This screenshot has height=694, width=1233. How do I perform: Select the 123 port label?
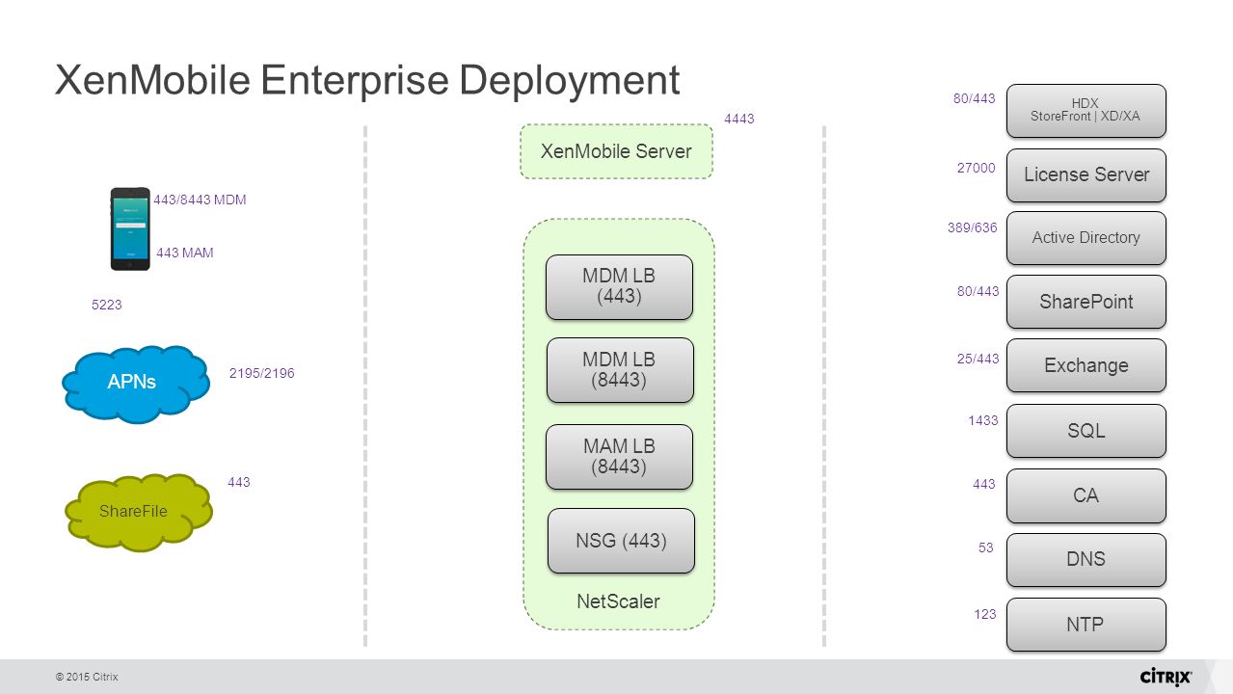985,613
